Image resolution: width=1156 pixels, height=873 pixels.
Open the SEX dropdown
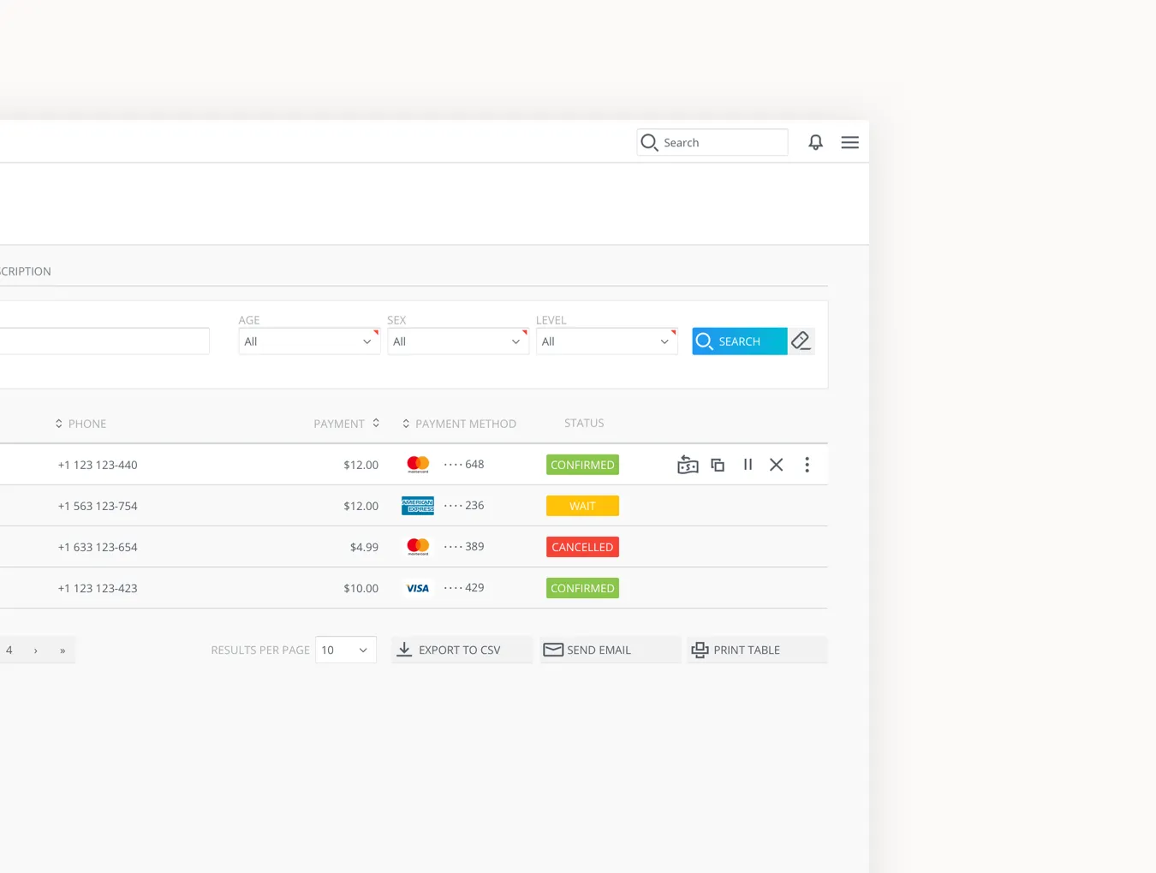[458, 341]
